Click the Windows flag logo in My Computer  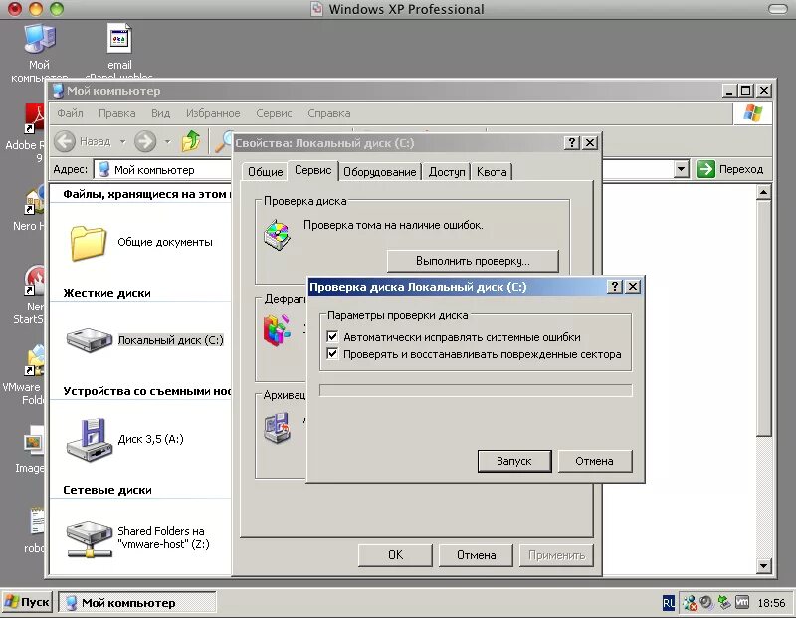753,113
